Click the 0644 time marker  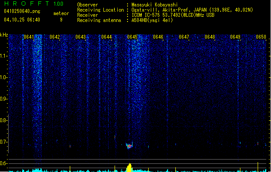(x=106, y=37)
